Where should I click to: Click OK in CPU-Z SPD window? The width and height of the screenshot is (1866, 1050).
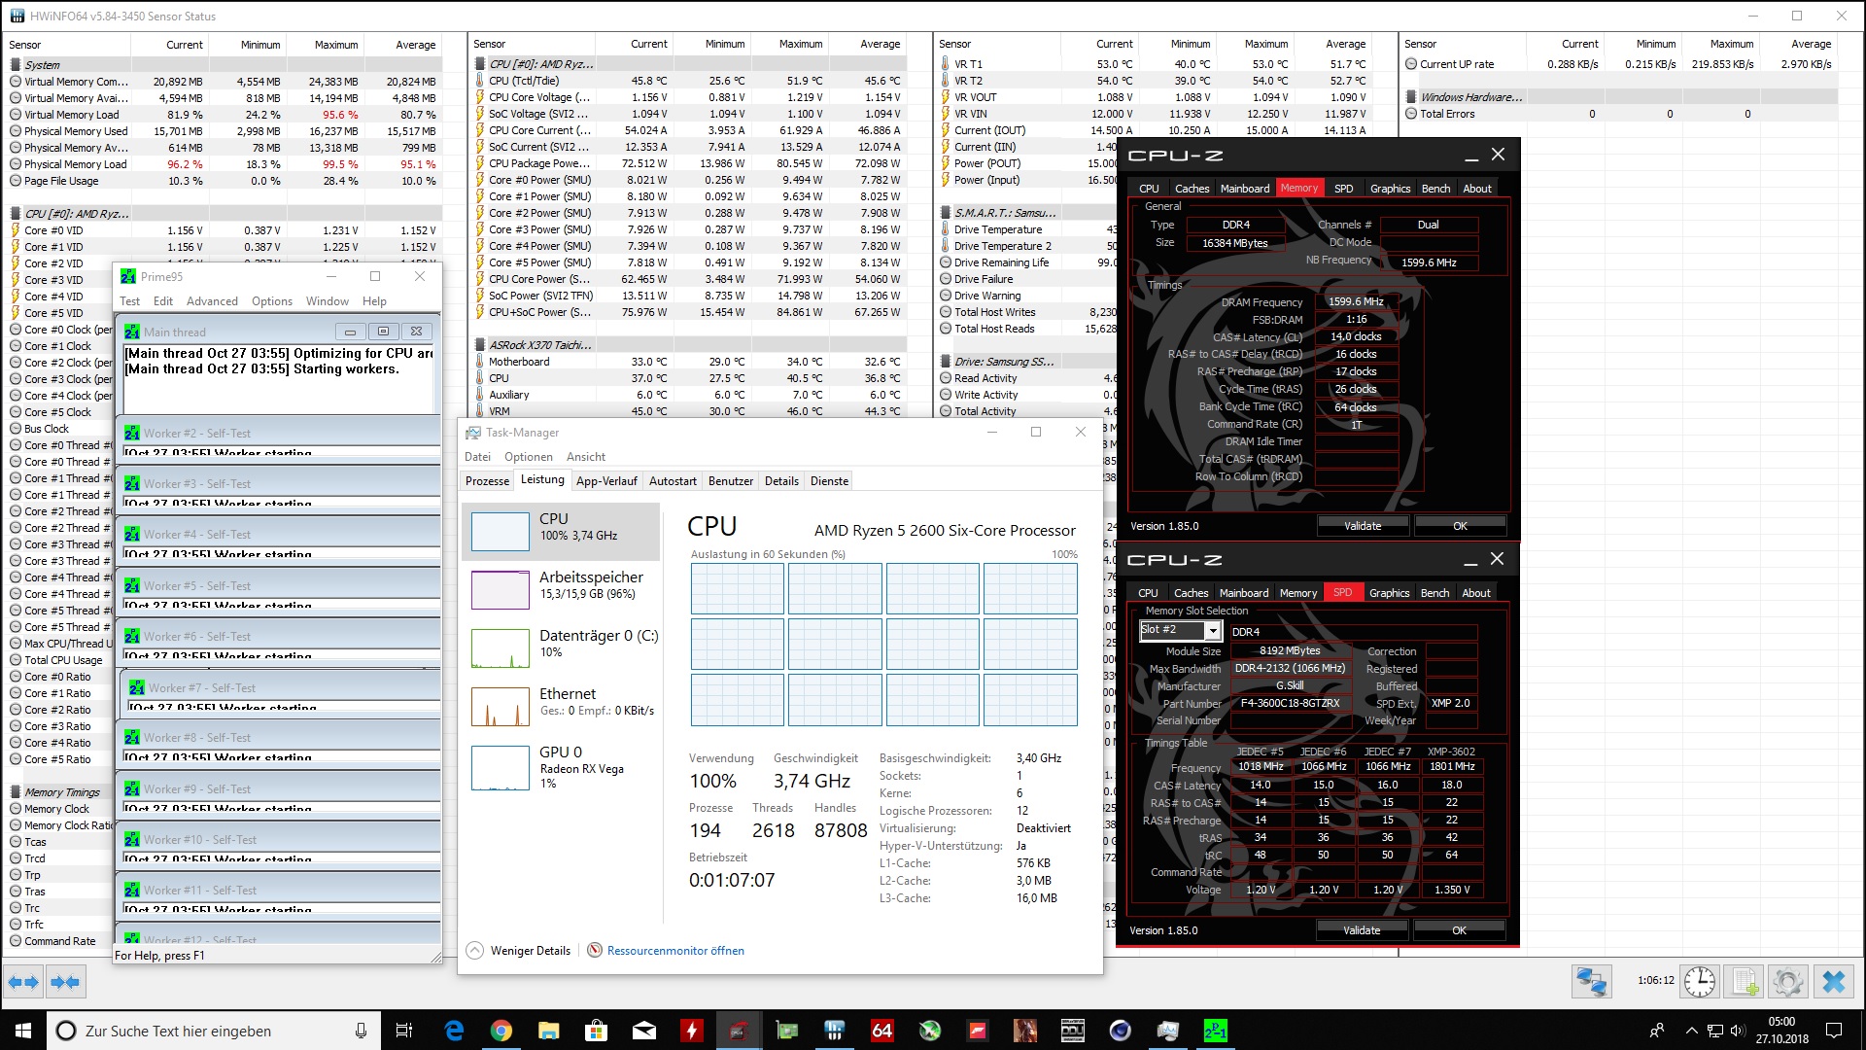pos(1459,930)
